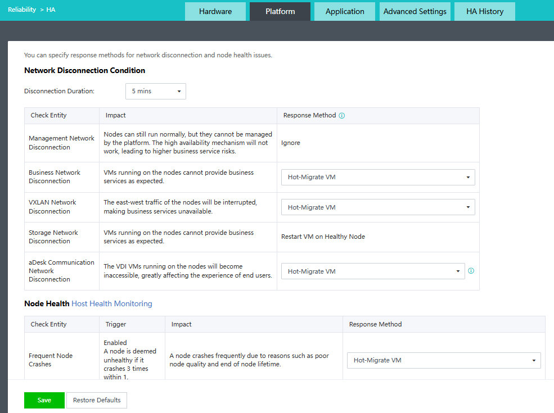Open the Host Health Monitoring link

click(112, 304)
